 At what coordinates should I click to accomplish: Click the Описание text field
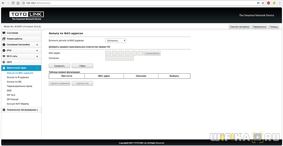point(119,58)
